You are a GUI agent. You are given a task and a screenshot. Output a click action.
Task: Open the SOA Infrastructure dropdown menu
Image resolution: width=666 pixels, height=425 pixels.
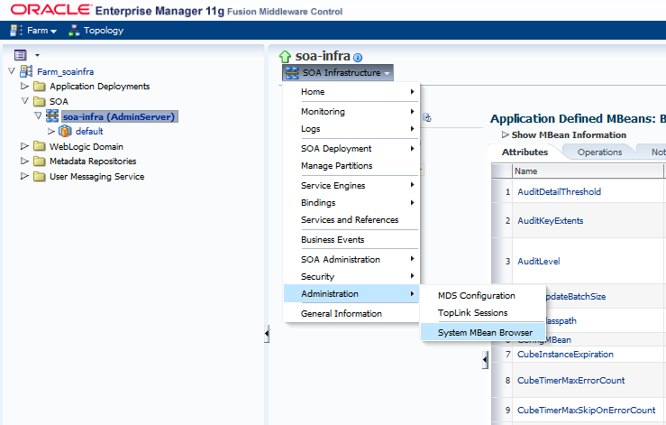coord(338,73)
